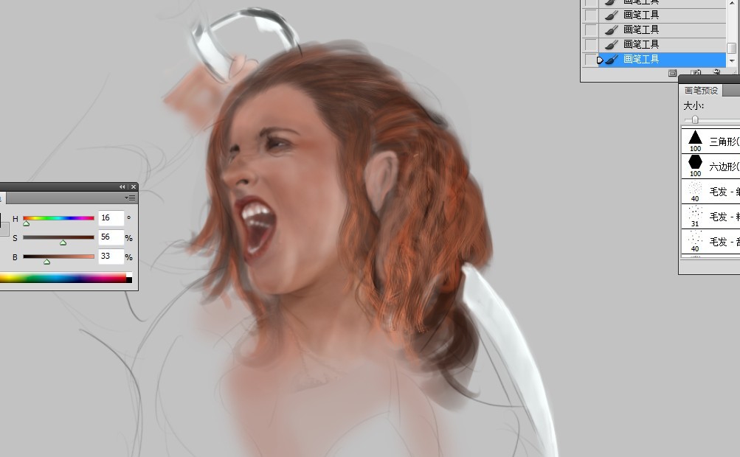Click the history panel scroll-down arrow

732,61
